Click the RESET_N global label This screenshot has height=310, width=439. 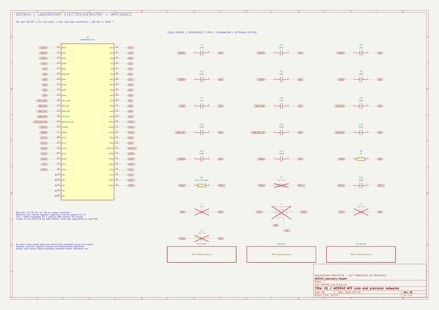(132, 148)
